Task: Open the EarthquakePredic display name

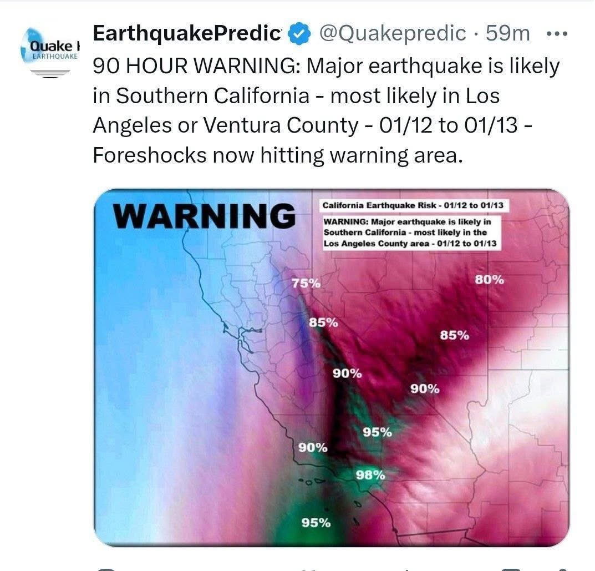Action: [x=187, y=34]
